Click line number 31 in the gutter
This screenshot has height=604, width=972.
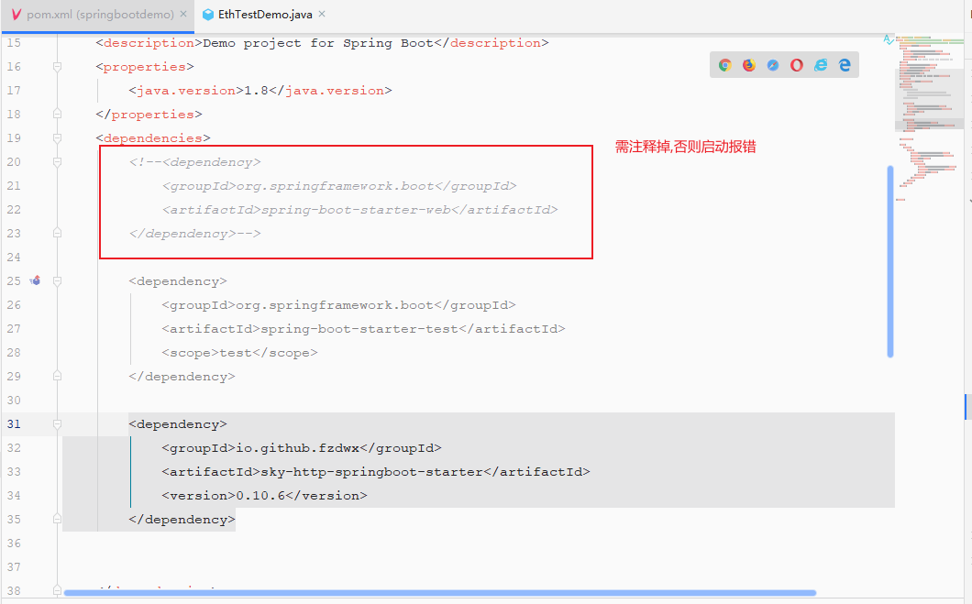pyautogui.click(x=14, y=423)
